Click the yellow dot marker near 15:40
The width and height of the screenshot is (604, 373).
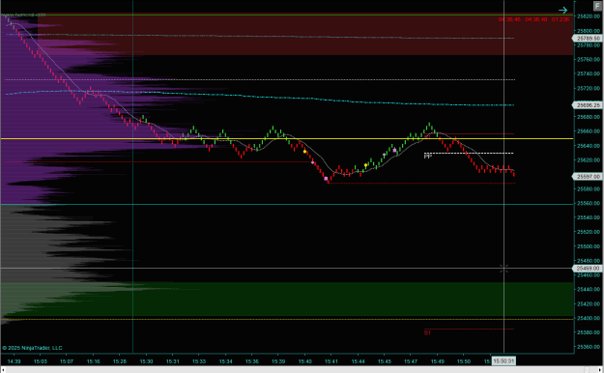[304, 152]
